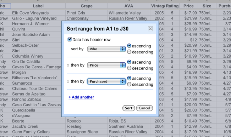This screenshot has width=231, height=137.
Task: Click the Cancel button
Action: (x=144, y=108)
